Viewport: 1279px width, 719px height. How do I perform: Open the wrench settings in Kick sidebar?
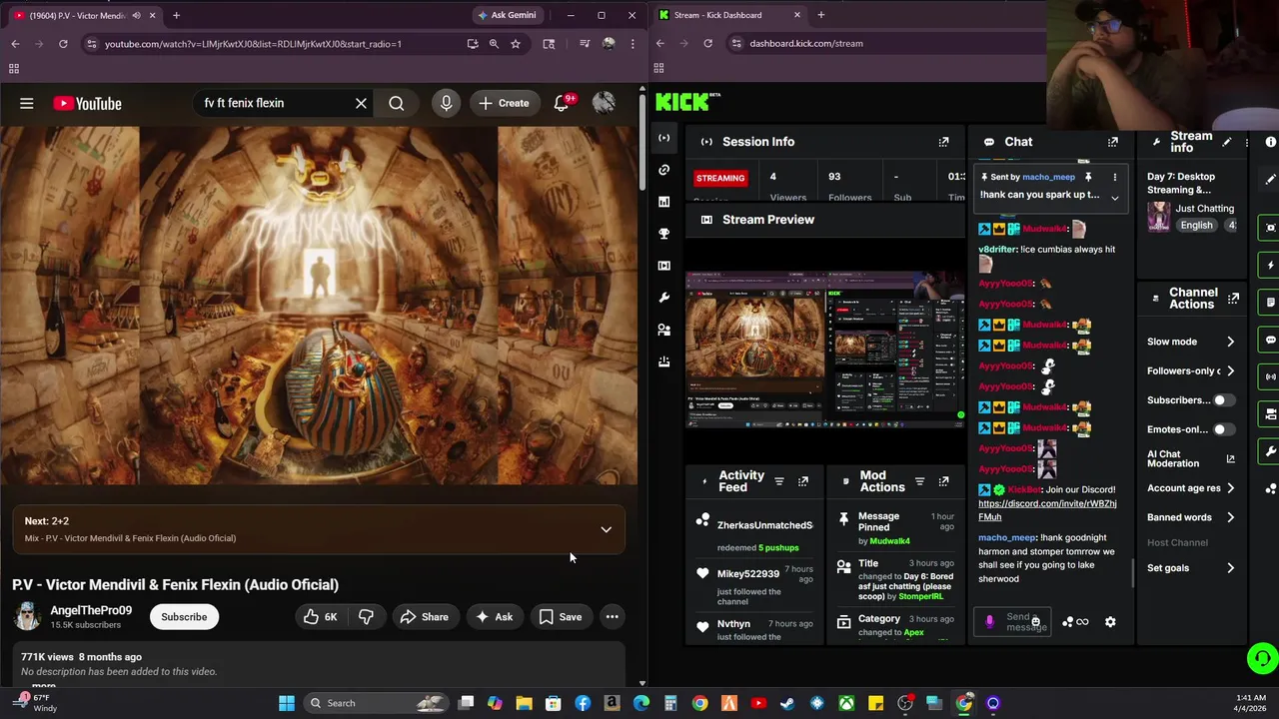click(x=663, y=298)
